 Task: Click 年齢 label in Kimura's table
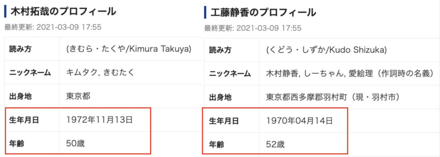[17, 144]
